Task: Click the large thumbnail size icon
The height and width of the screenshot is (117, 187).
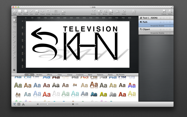Action: [x=73, y=104]
